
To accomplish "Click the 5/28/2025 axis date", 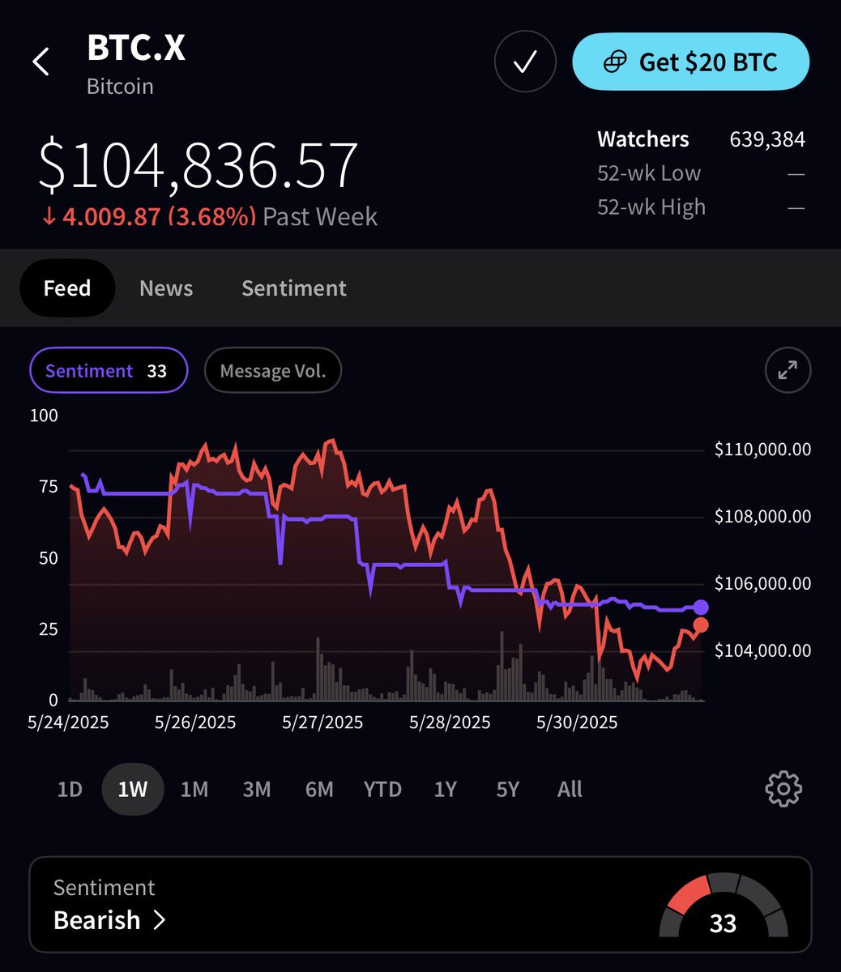I will (450, 722).
